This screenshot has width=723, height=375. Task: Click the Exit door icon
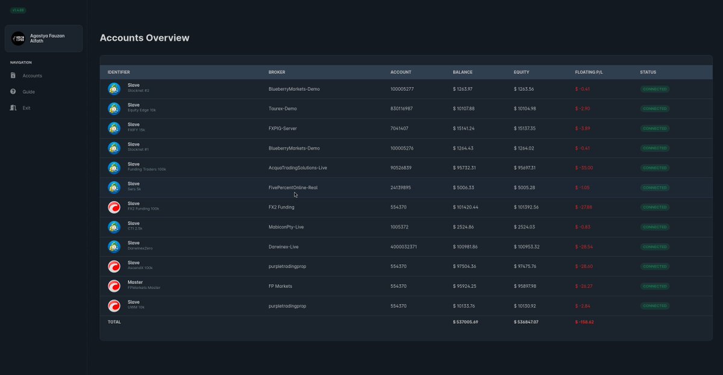click(x=13, y=108)
